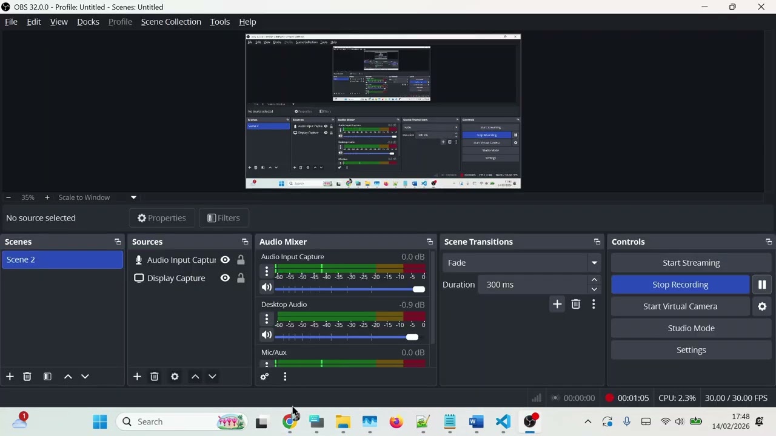
Task: Pop out the Scene Transitions dock
Action: (597, 242)
